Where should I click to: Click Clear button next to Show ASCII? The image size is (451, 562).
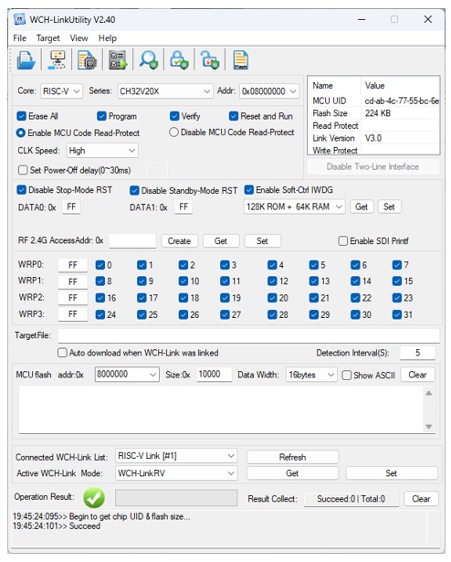coord(417,375)
